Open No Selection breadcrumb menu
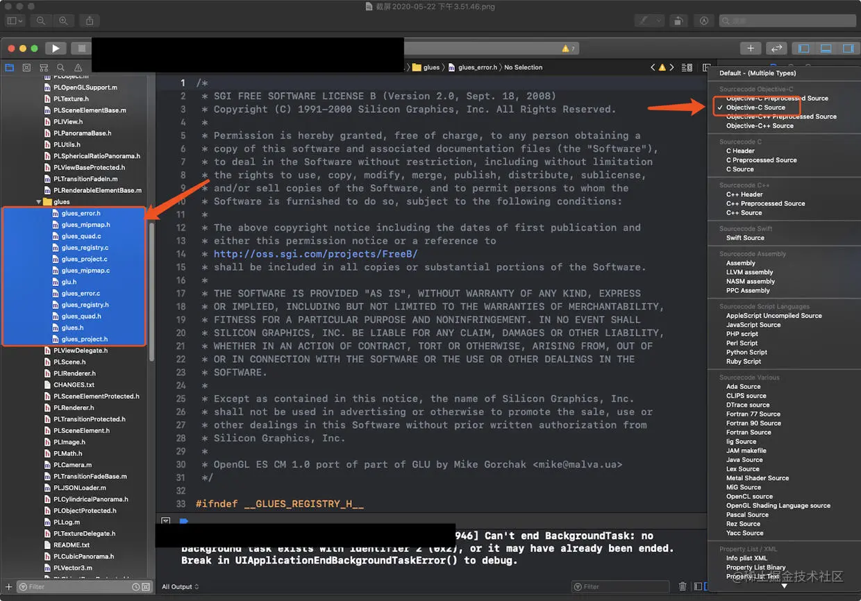The image size is (861, 601). pyautogui.click(x=523, y=67)
